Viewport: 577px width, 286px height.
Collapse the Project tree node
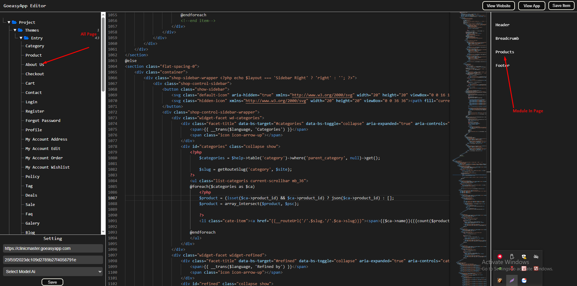(9, 22)
